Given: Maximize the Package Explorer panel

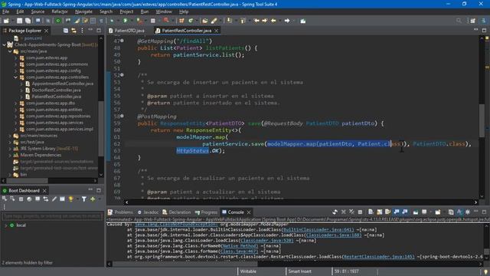Looking at the screenshot, I should click(99, 31).
